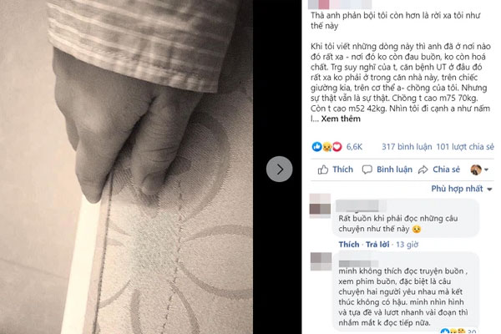Click the hand photo image
Image resolution: width=501 pixels, height=334 pixels.
click(126, 167)
